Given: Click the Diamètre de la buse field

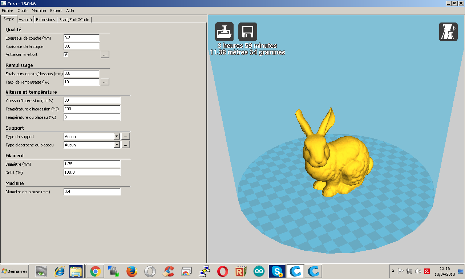Looking at the screenshot, I should (x=92, y=191).
